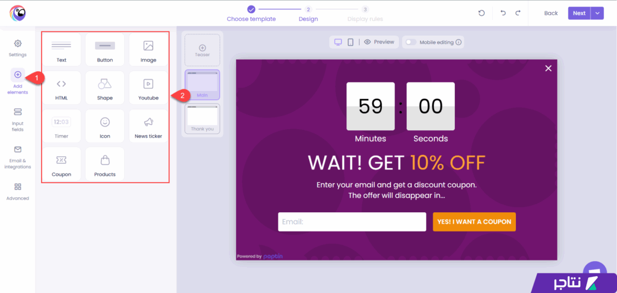Select the WAIT! GET 10% OFF headline
This screenshot has height=293, width=617.
coord(396,163)
